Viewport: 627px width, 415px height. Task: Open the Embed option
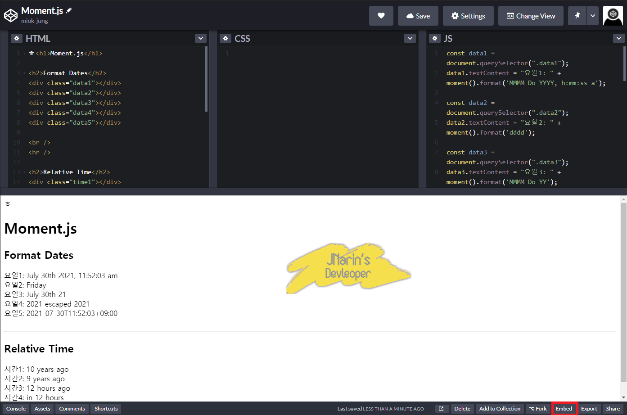(x=564, y=409)
